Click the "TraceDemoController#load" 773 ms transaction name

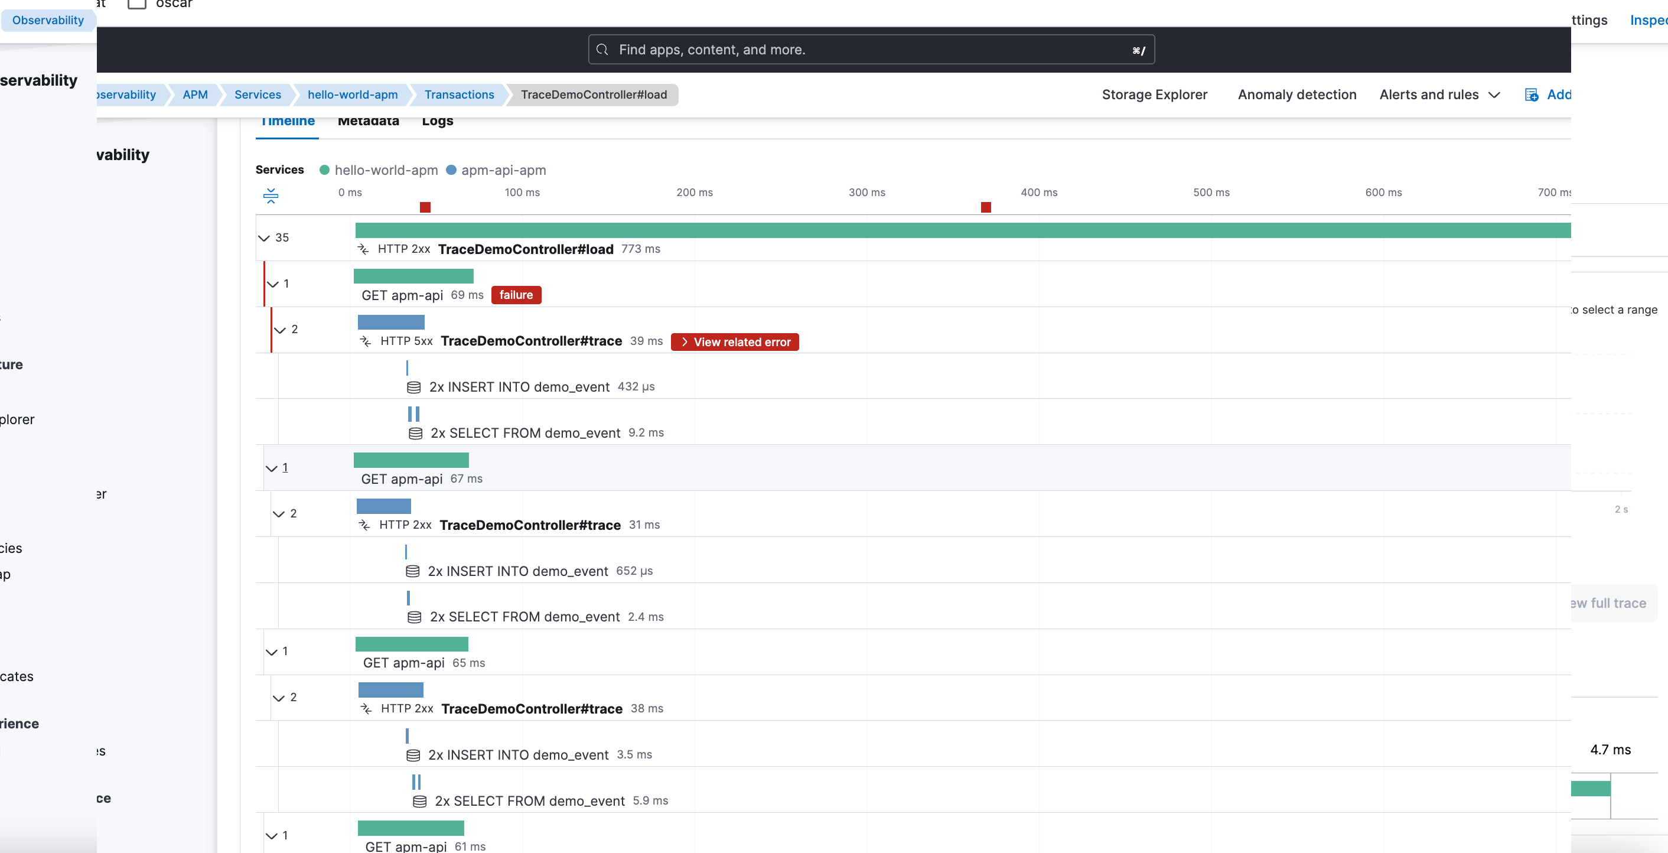(526, 249)
